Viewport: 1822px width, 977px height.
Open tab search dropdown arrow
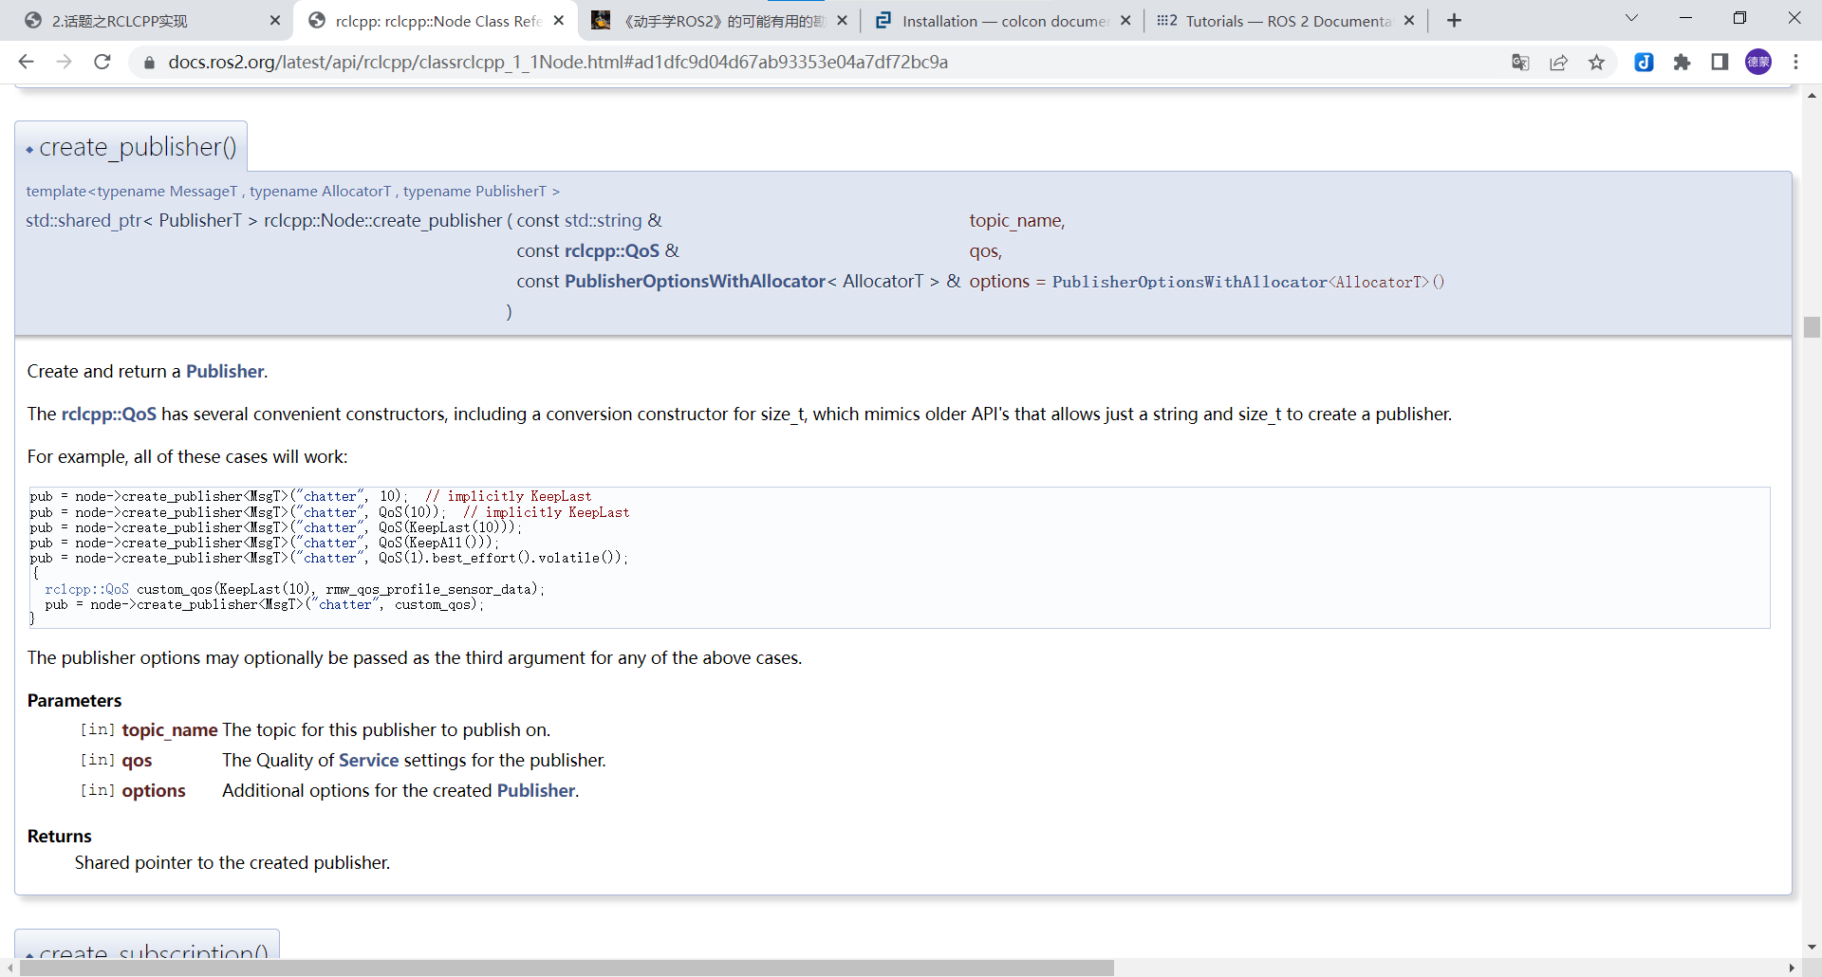coord(1631,18)
